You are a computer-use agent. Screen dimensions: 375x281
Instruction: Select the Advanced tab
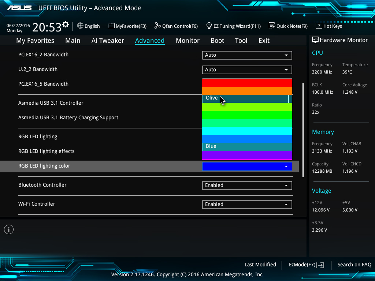point(150,41)
